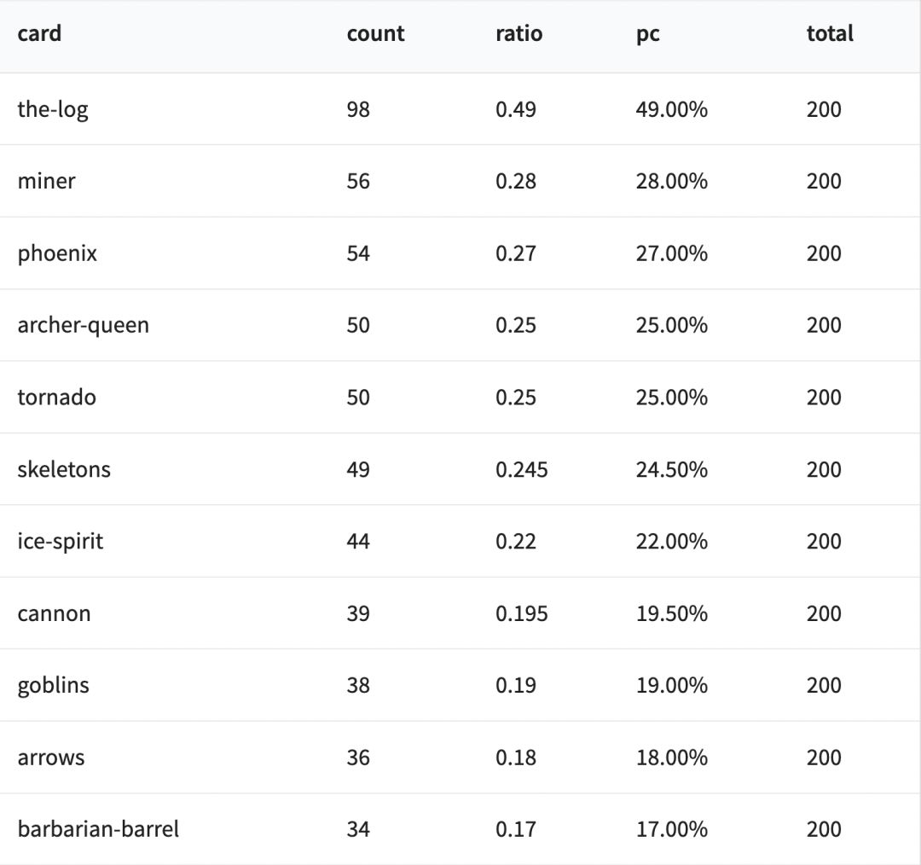Image resolution: width=921 pixels, height=865 pixels.
Task: Click the pc column header
Action: (x=647, y=34)
